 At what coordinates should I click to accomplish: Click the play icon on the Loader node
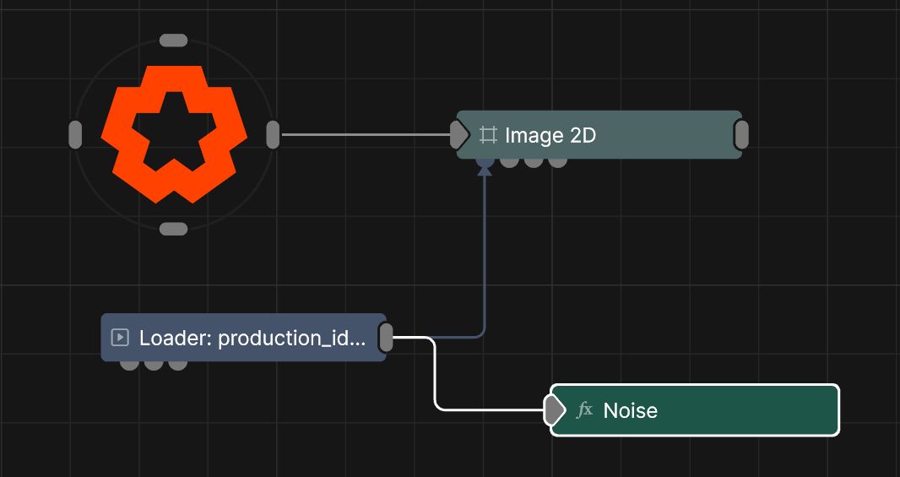pyautogui.click(x=120, y=338)
